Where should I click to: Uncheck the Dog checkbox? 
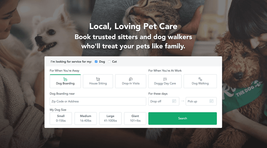point(96,61)
